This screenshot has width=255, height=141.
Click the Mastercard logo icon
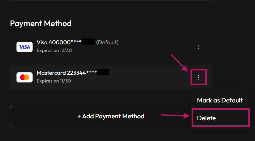[24, 77]
